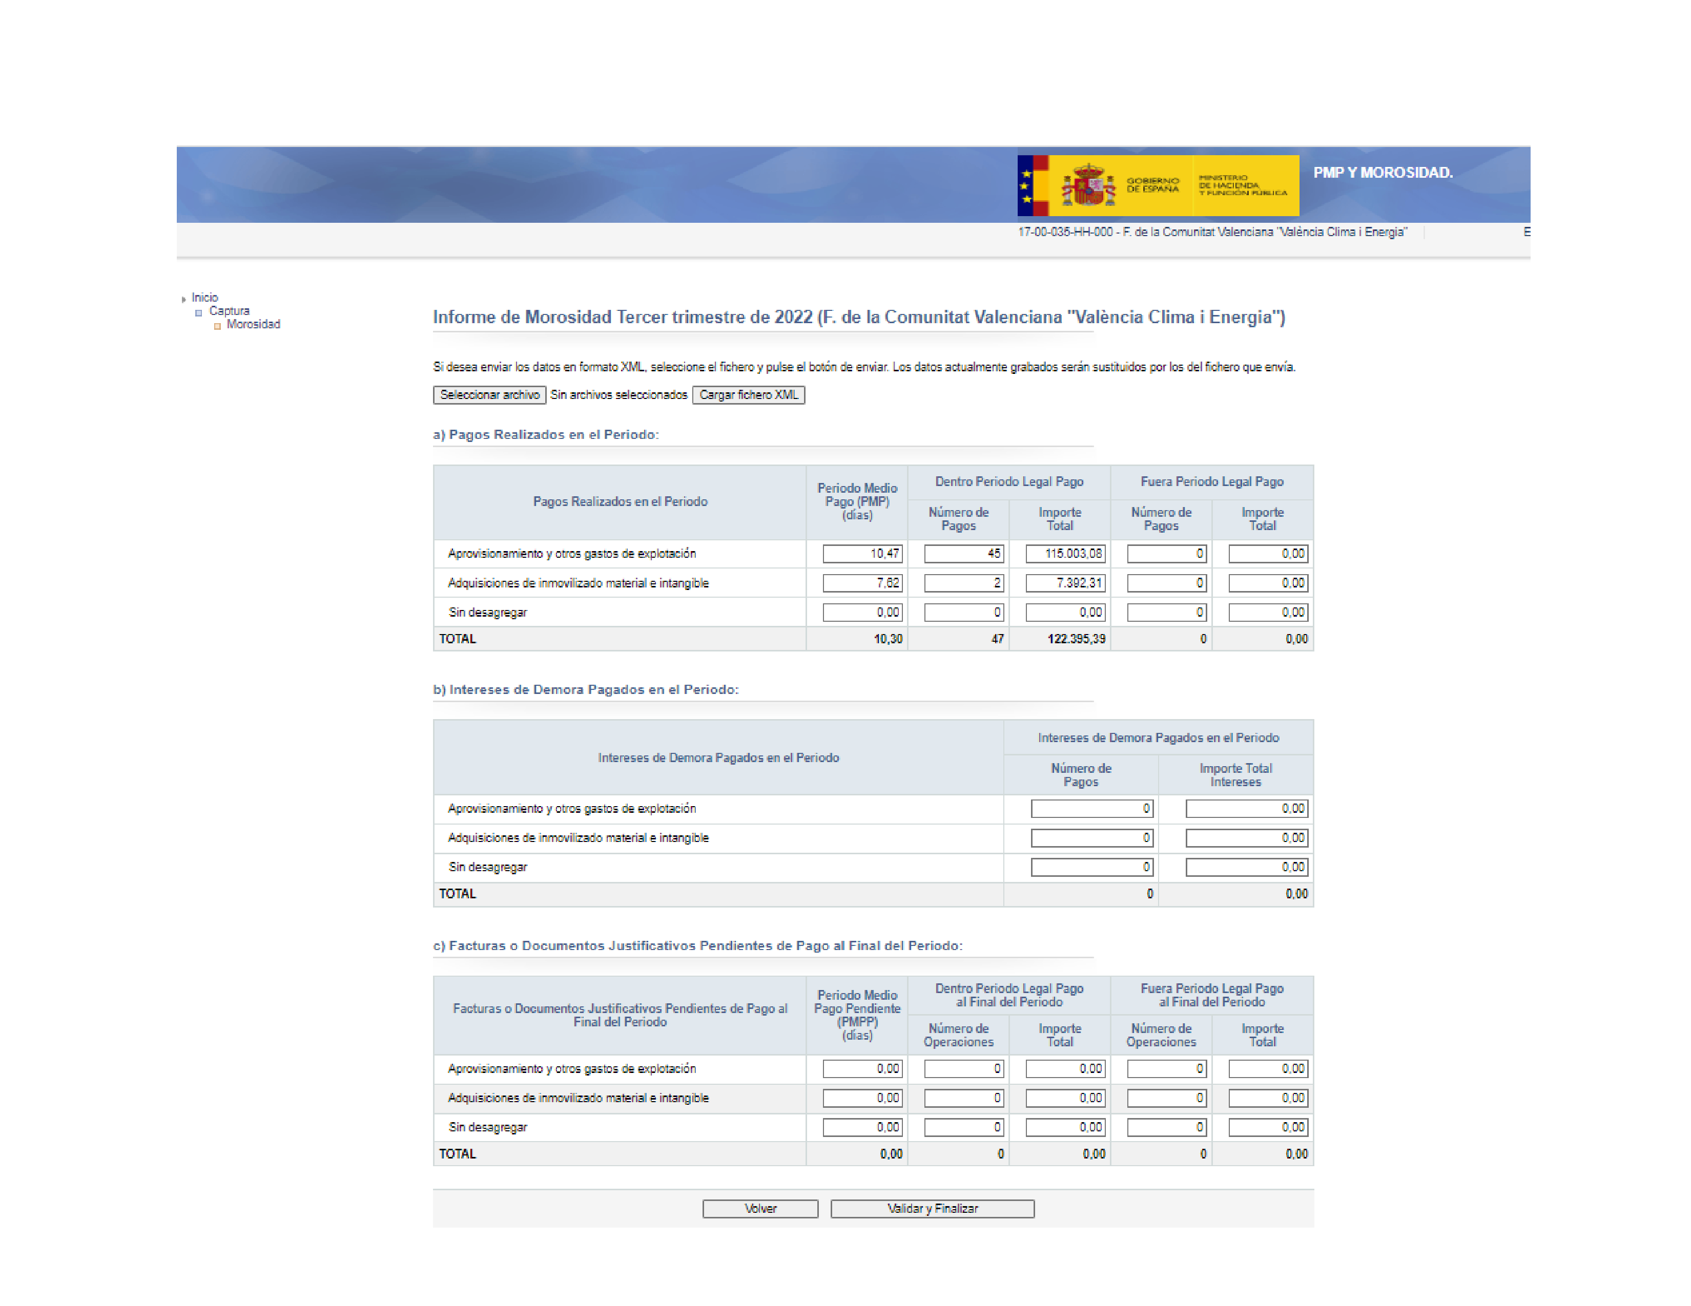Click the orange square icon beside Morosidad
The height and width of the screenshot is (1306, 1691).
point(218,327)
